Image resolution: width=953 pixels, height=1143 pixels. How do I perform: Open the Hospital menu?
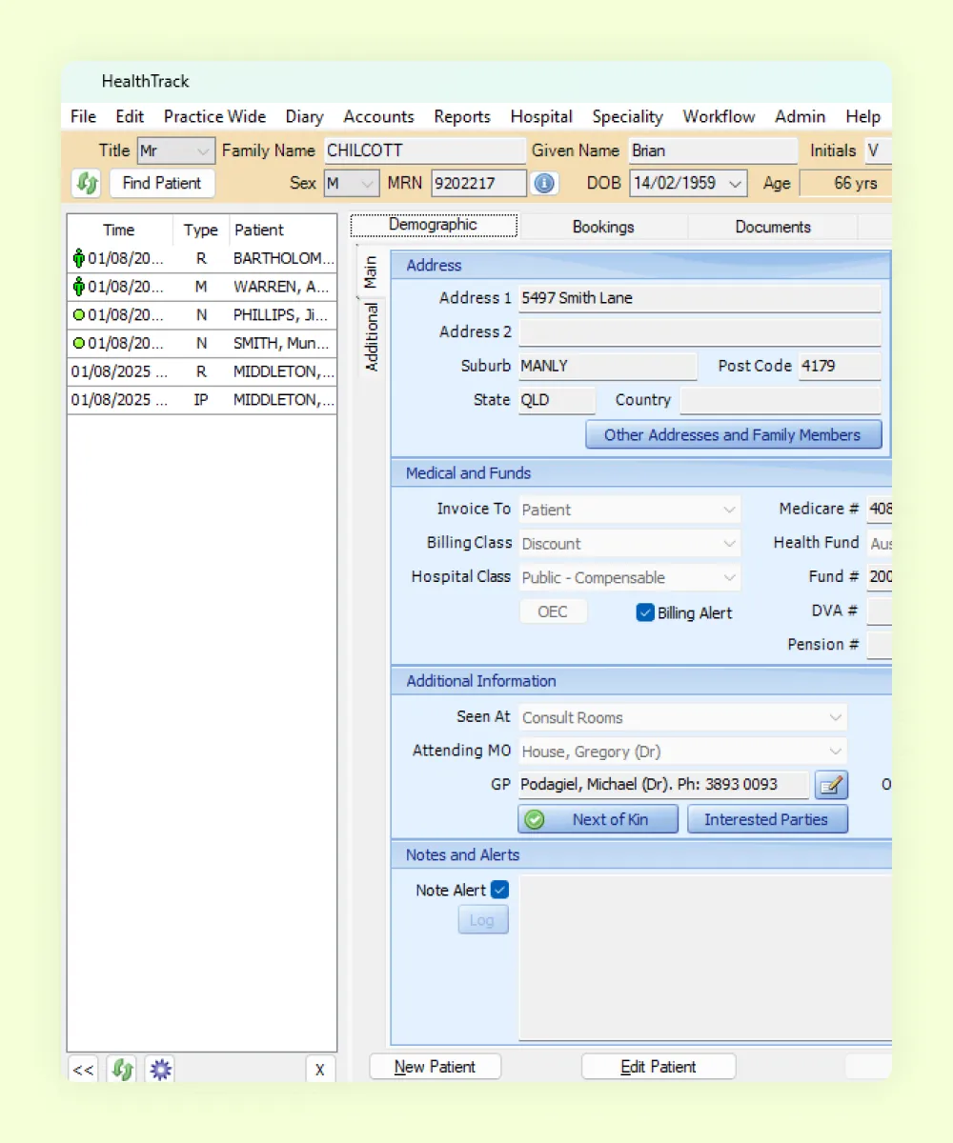(x=541, y=116)
